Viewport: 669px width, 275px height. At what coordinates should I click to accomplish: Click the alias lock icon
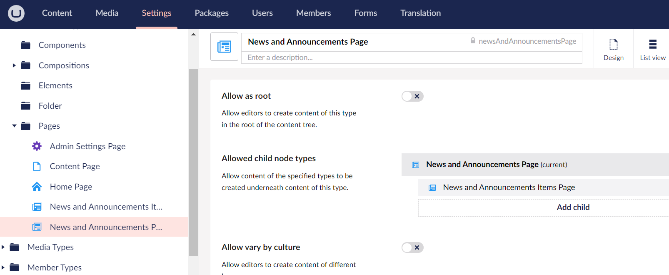[x=473, y=40]
